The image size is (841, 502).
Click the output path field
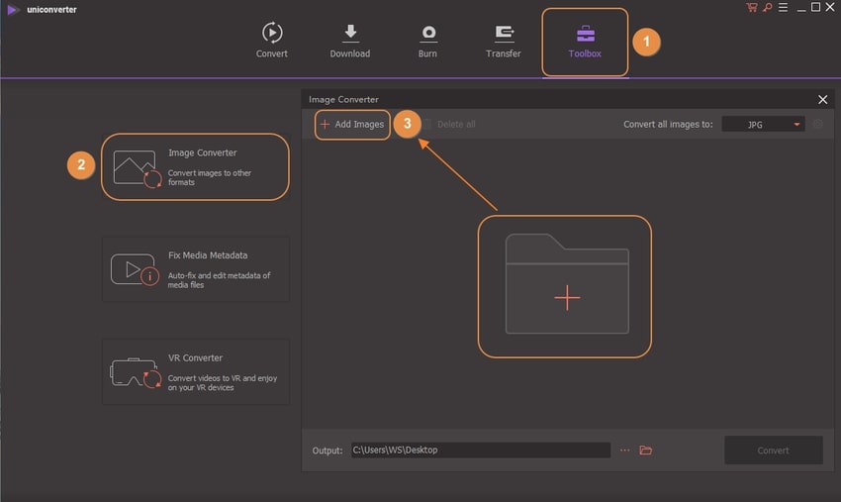pyautogui.click(x=479, y=451)
